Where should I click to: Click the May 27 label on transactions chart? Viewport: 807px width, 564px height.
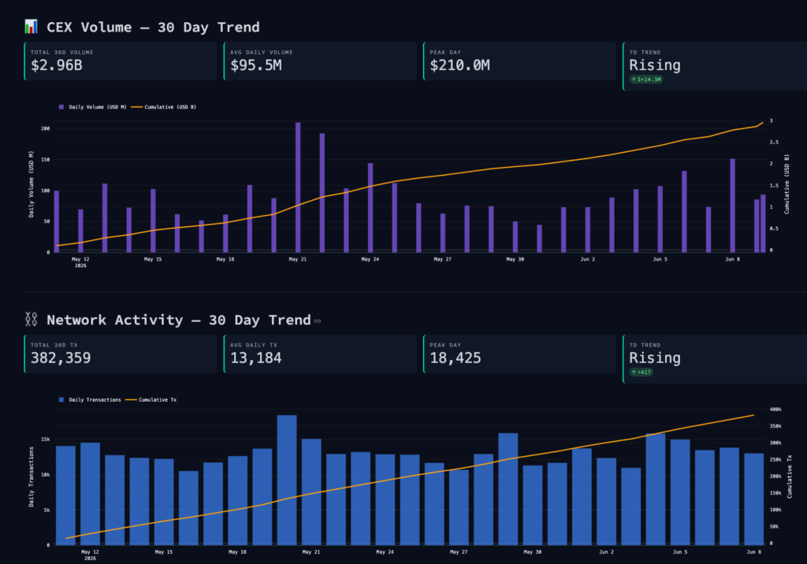(459, 552)
